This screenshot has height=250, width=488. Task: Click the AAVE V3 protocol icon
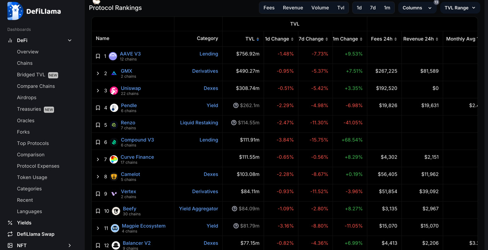point(113,56)
